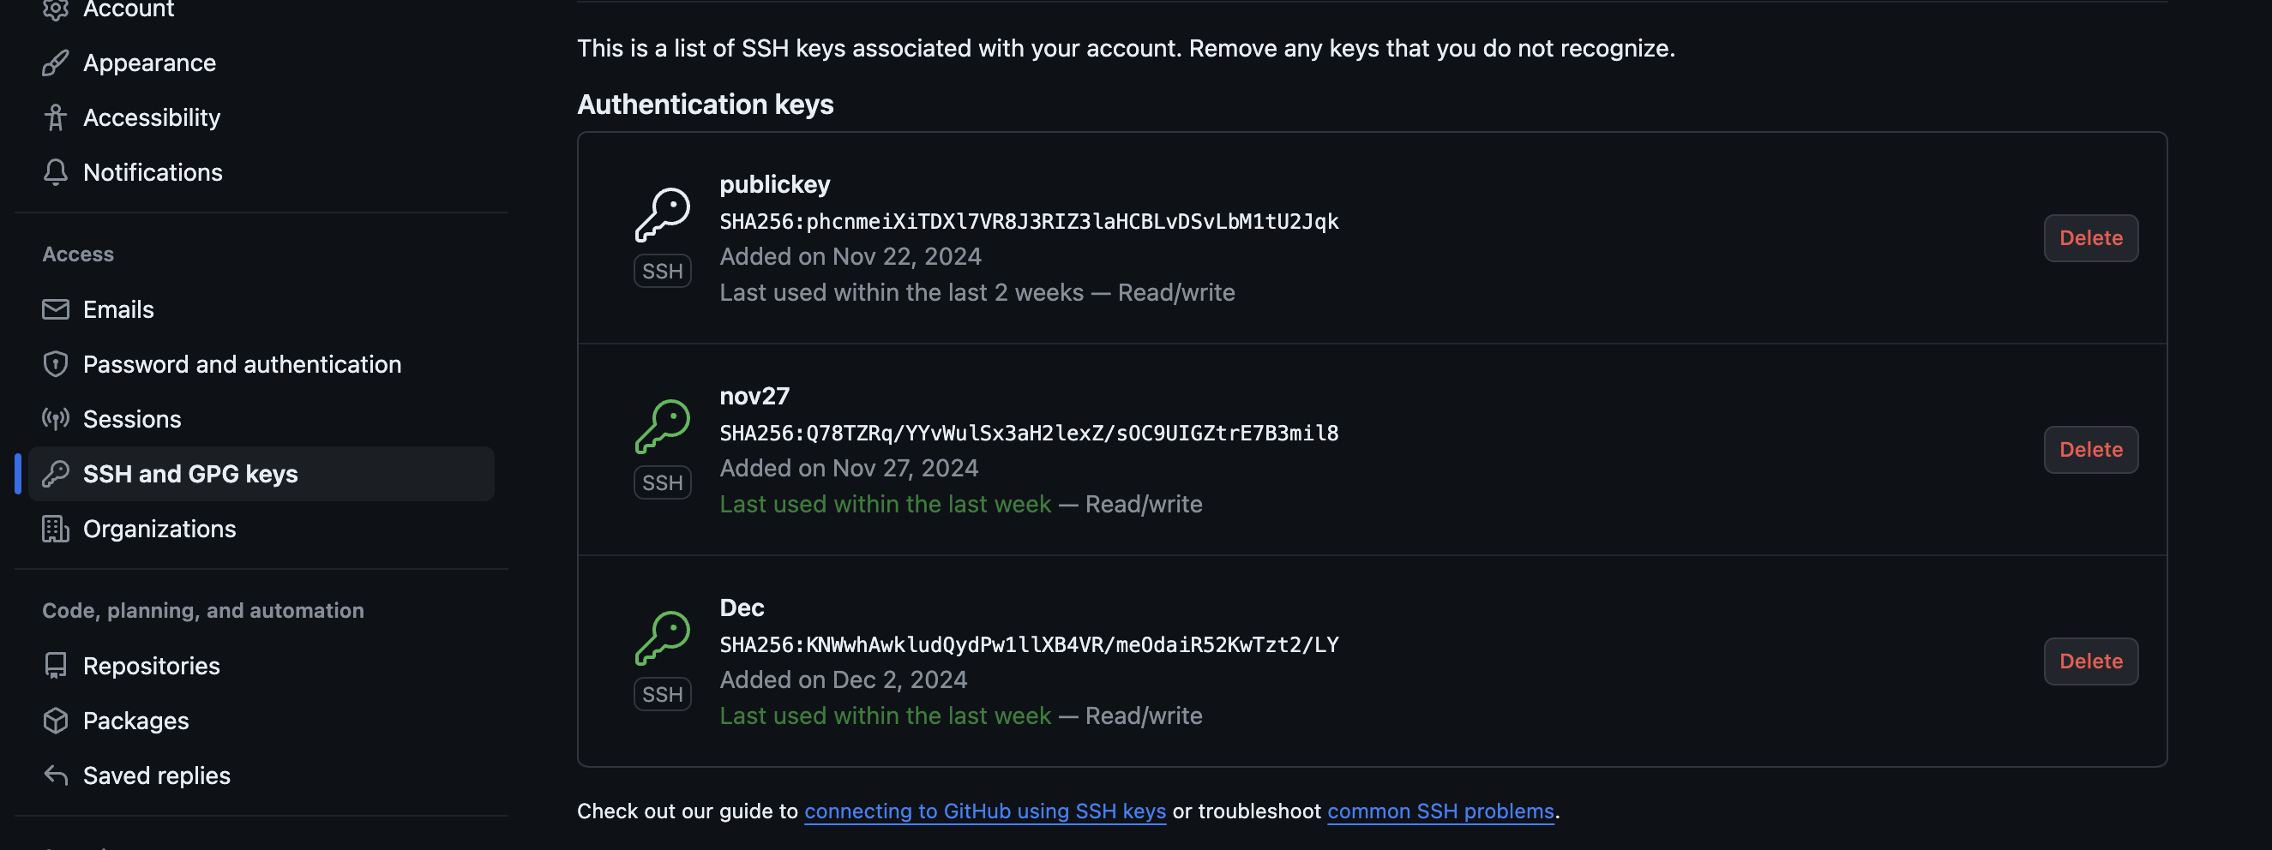Click 'Added on Dec 2, 2024' text
This screenshot has height=850, width=2272.
click(843, 679)
